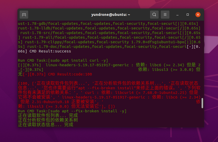Click 'rust-1.79-all/focal-updates' output text
The image size is (218, 142).
click(x=54, y=37)
